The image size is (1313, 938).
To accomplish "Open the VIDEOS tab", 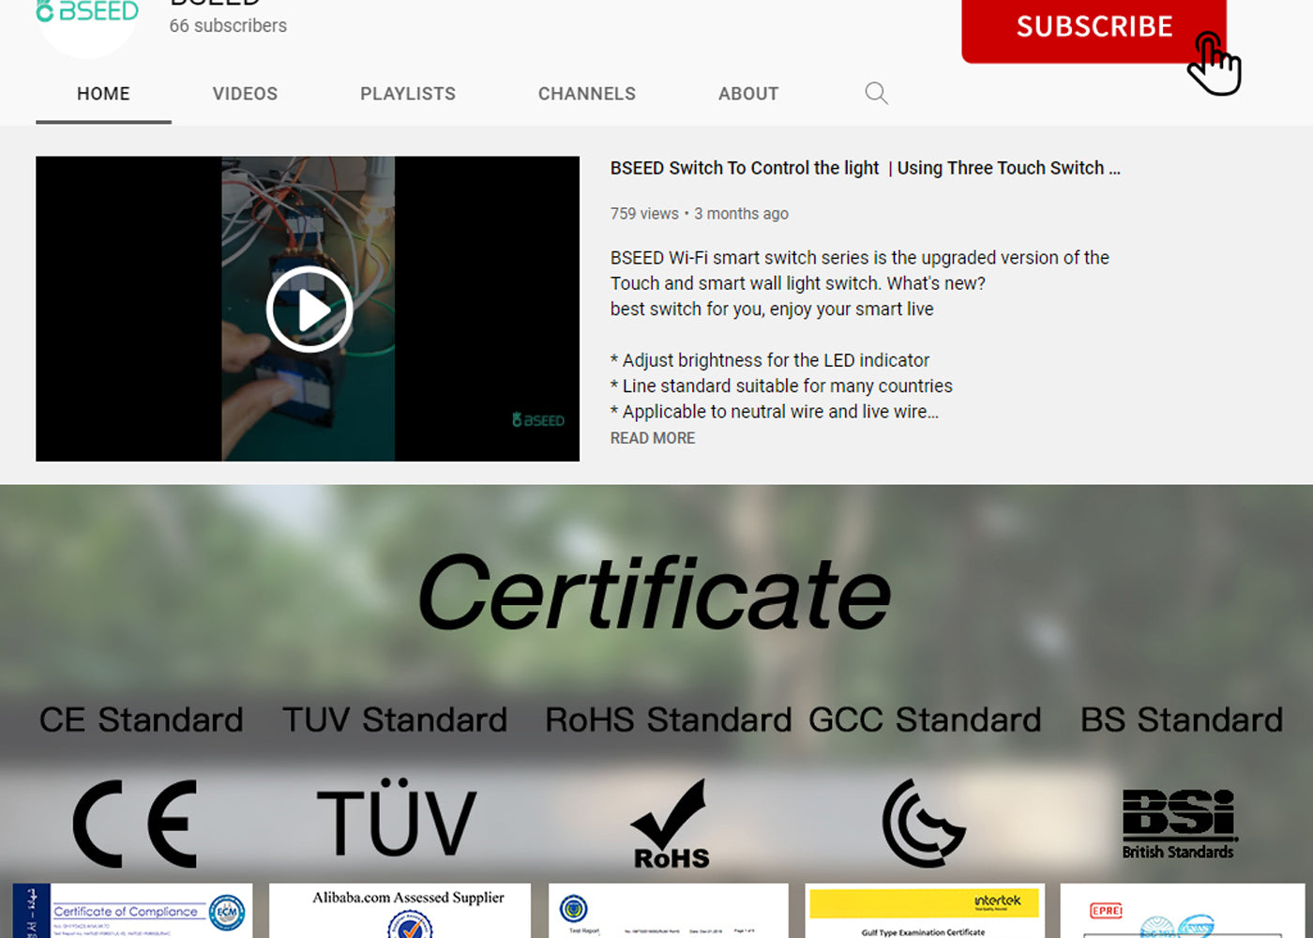I will coord(245,94).
